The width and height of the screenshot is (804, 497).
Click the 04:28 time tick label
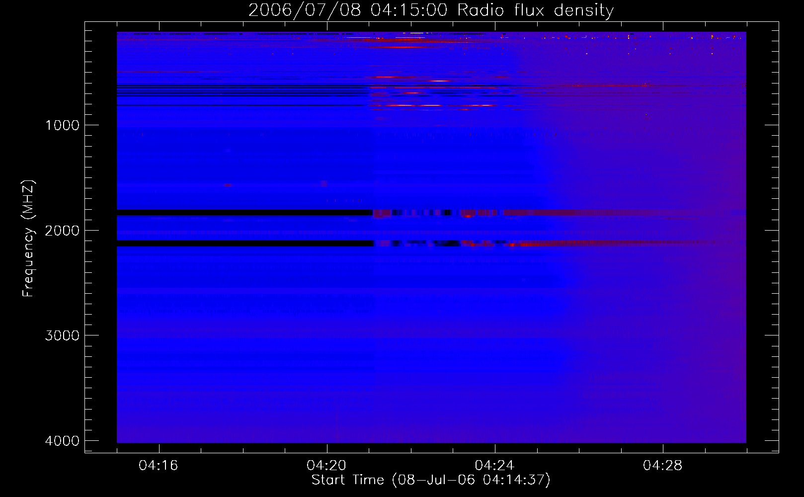(662, 465)
